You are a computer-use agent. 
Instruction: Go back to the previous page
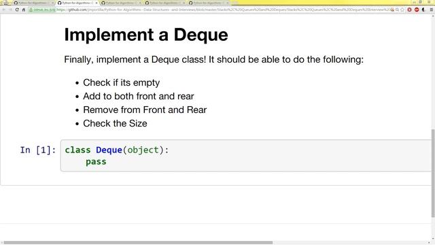point(3,10)
